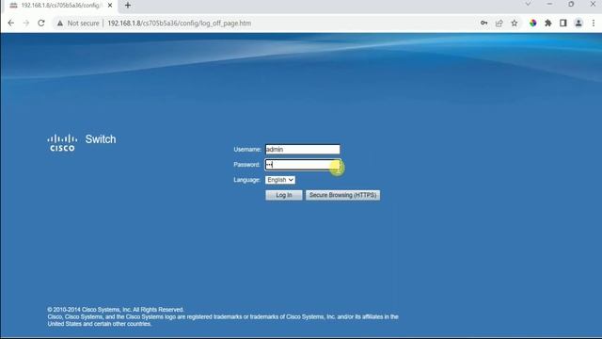
Task: Bookmark this page with the star icon
Action: (515, 23)
